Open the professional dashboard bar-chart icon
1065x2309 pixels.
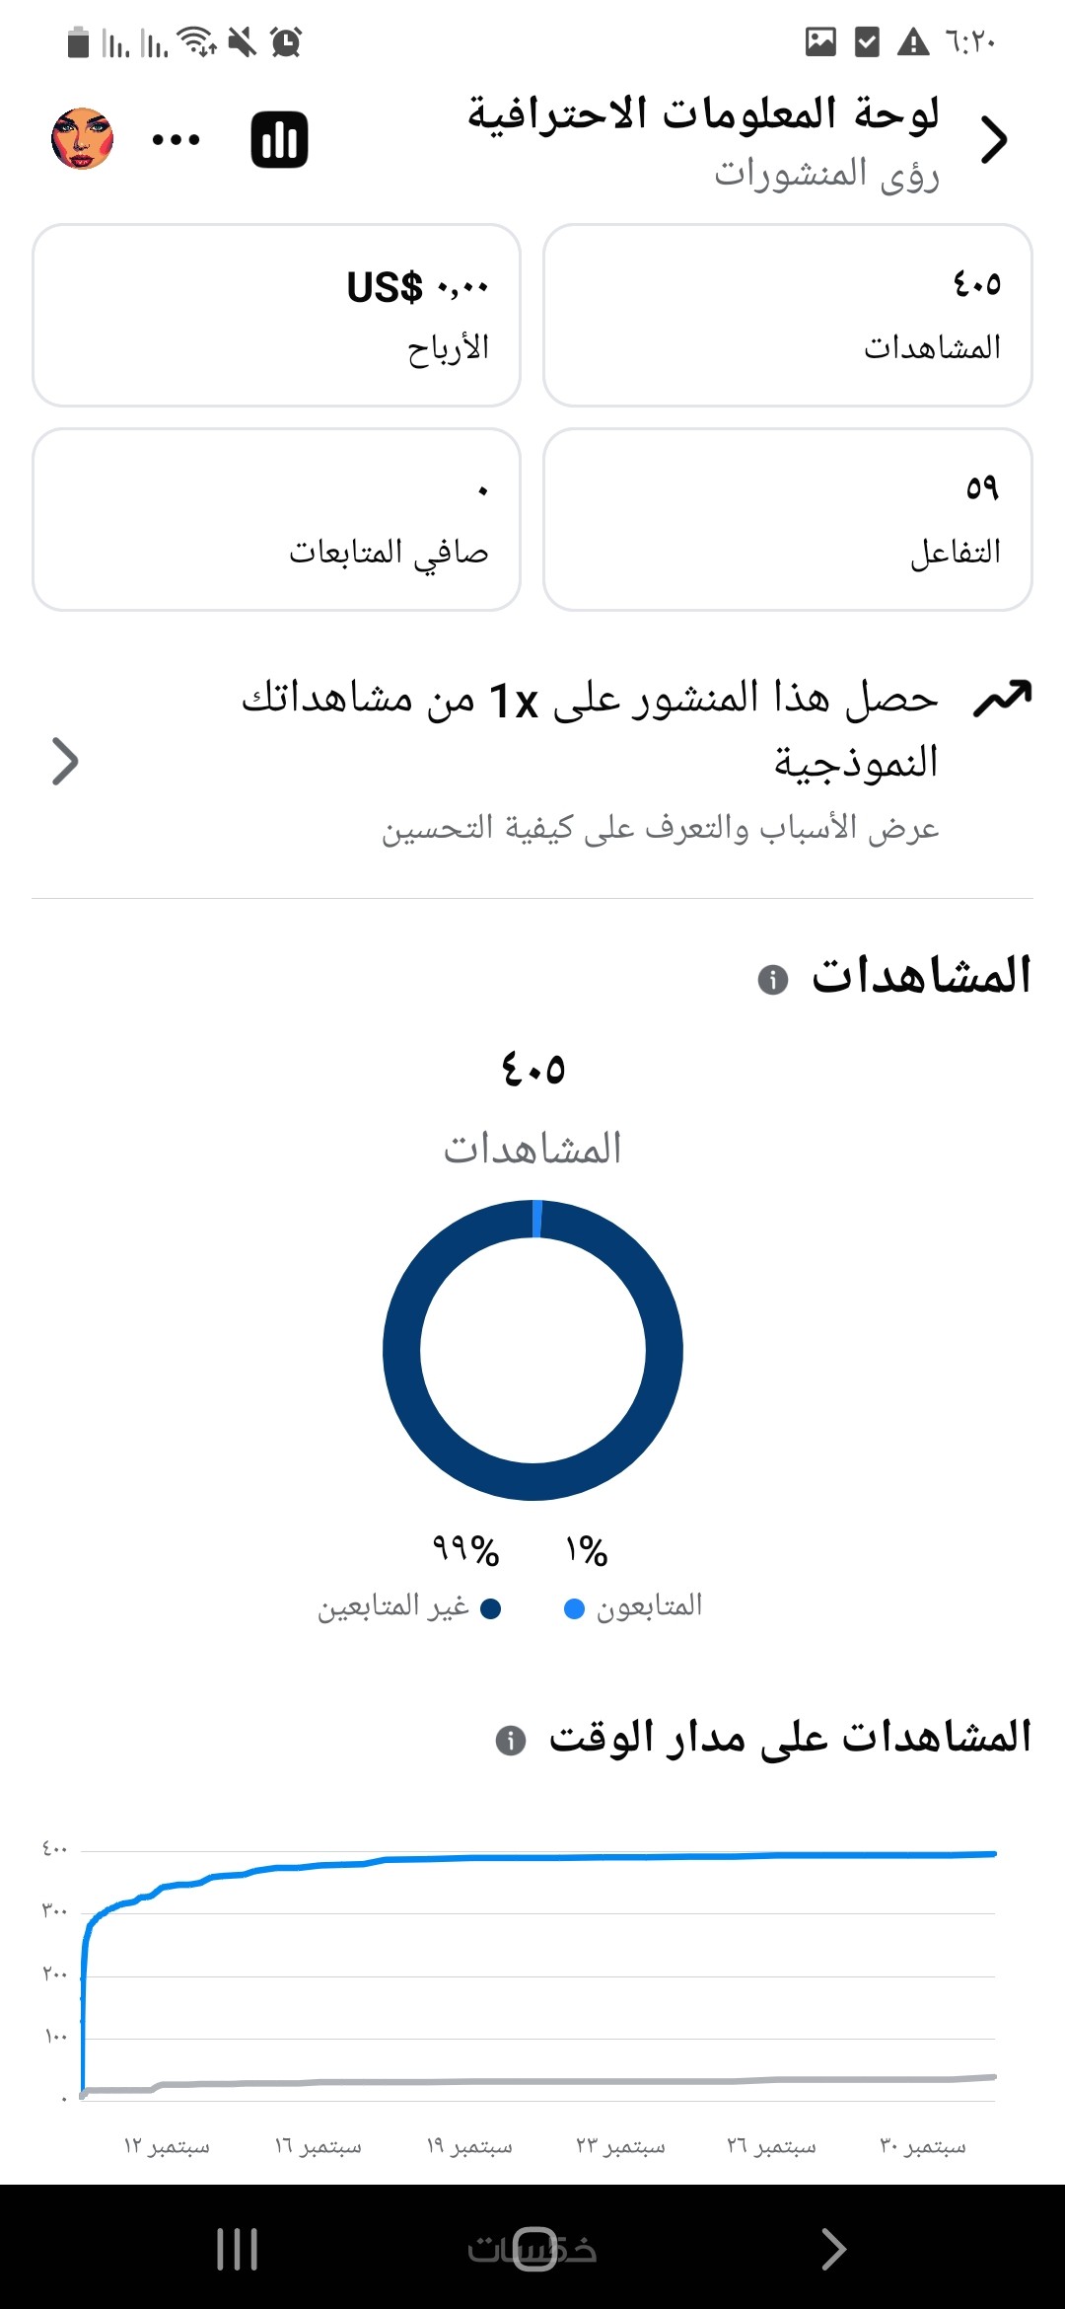[279, 139]
